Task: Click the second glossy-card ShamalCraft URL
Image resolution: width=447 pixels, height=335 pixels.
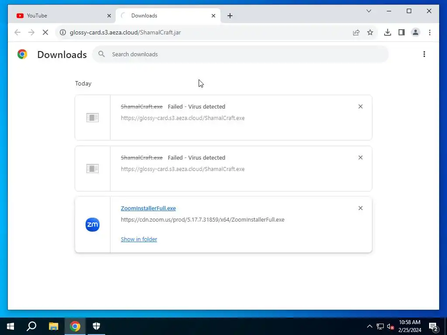Action: click(183, 169)
